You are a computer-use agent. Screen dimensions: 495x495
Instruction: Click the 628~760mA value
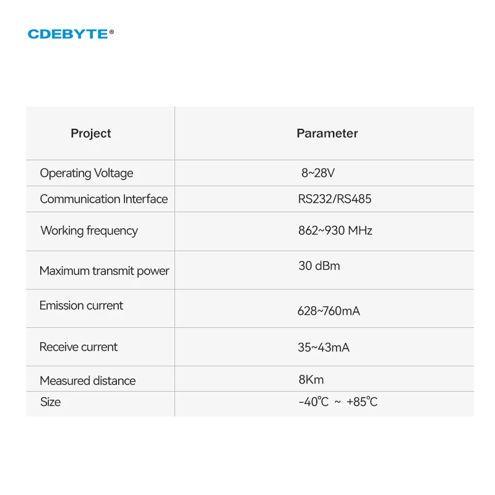pyautogui.click(x=329, y=311)
